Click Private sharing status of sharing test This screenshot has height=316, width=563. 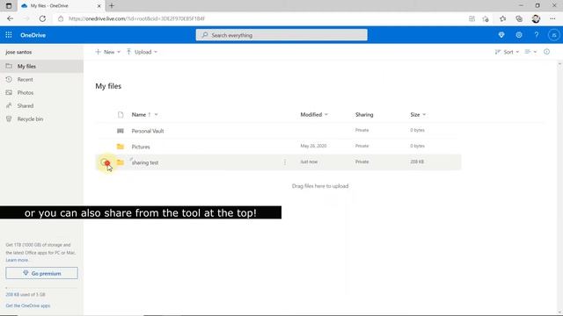(x=362, y=162)
